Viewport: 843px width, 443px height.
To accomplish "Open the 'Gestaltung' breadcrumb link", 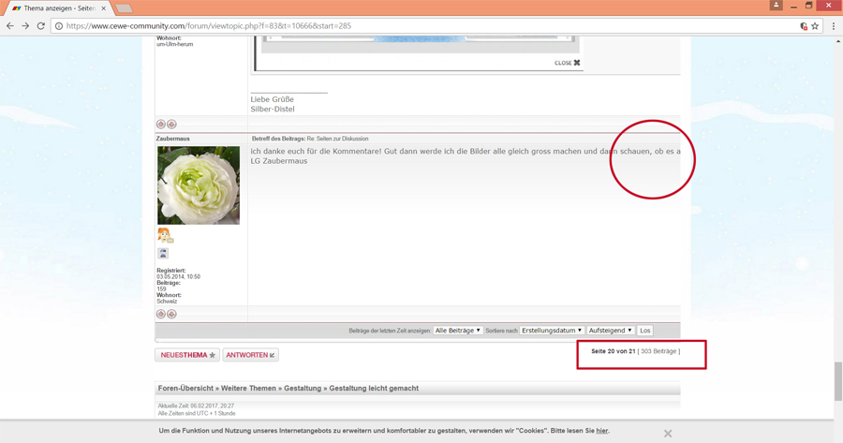I will (303, 388).
